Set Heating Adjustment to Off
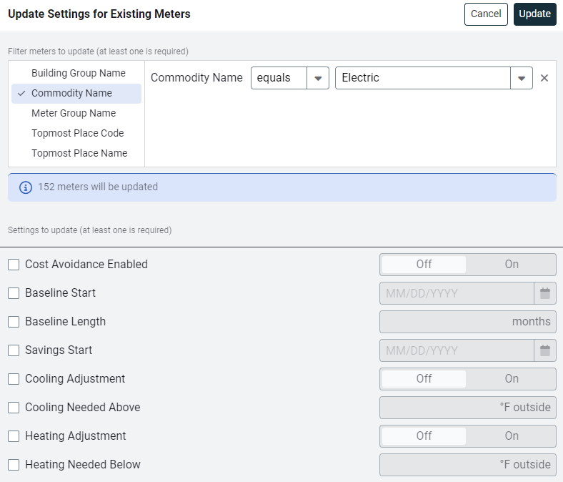Screen dimensions: 563x482 pyautogui.click(x=424, y=436)
